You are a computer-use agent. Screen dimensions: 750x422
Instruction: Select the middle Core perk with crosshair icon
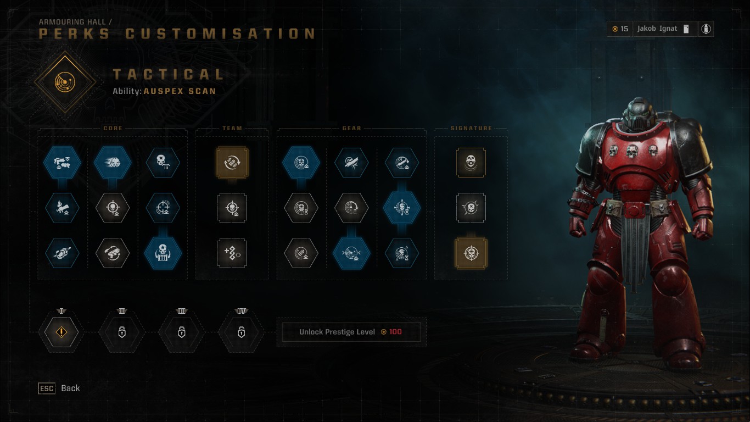[113, 208]
